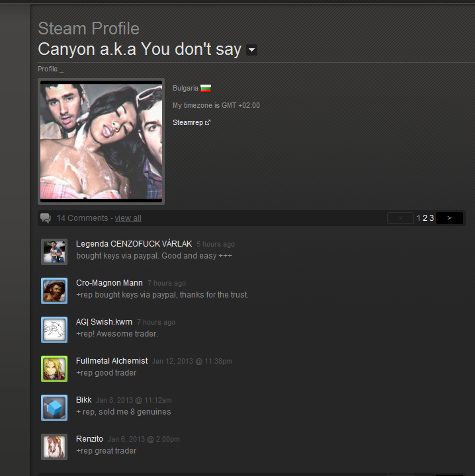Open the profile name dropdown arrow

[x=251, y=50]
